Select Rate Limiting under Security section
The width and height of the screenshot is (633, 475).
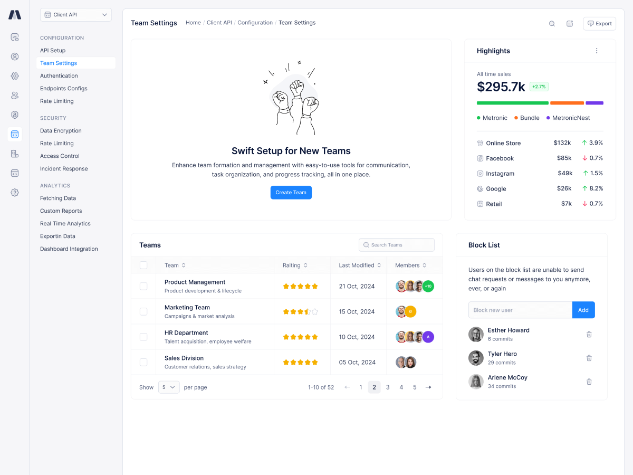pos(56,143)
